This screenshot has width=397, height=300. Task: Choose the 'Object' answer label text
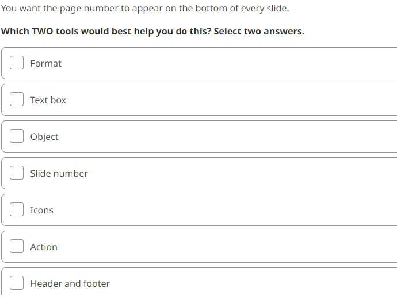[x=44, y=137]
